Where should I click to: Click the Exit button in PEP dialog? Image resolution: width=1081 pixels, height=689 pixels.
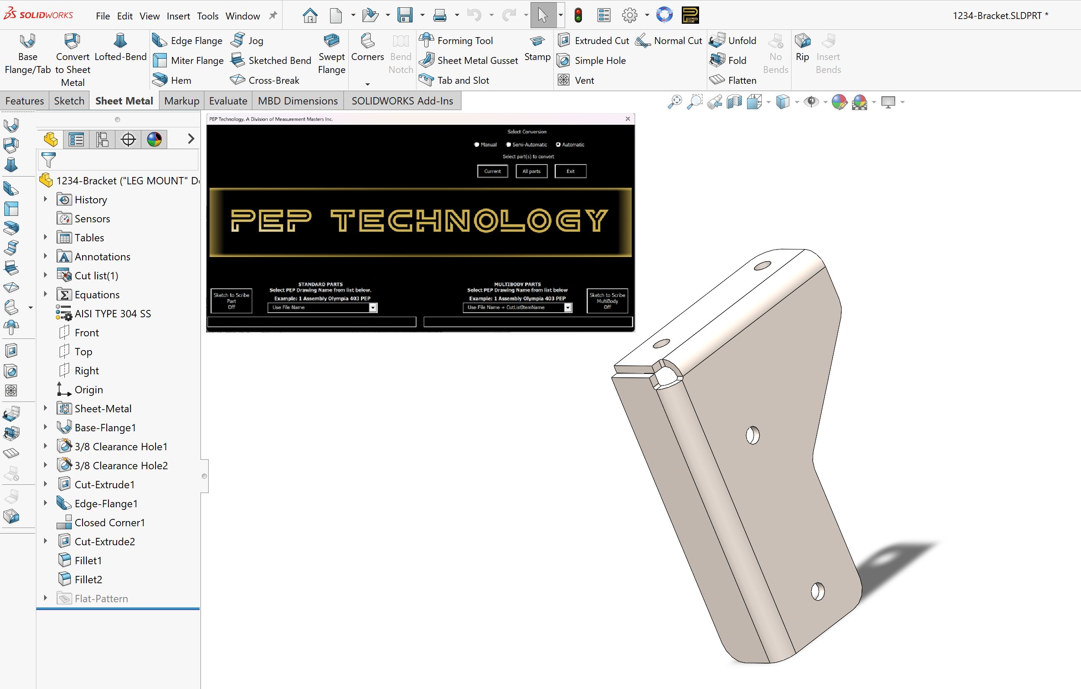(570, 171)
